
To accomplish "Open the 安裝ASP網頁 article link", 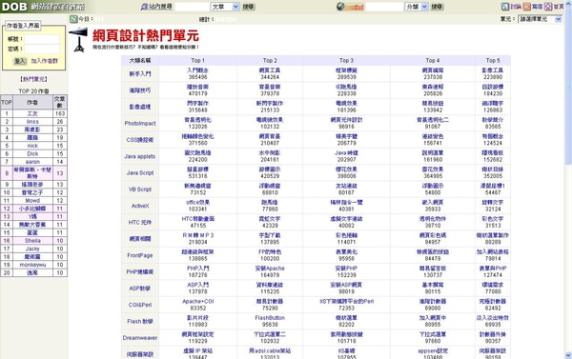I will (346, 285).
